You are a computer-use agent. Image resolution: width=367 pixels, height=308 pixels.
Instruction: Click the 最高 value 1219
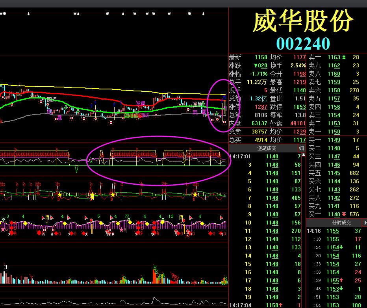pyautogui.click(x=300, y=82)
